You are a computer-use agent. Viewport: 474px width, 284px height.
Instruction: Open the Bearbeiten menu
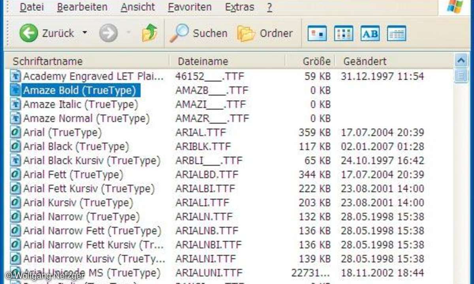coord(82,7)
